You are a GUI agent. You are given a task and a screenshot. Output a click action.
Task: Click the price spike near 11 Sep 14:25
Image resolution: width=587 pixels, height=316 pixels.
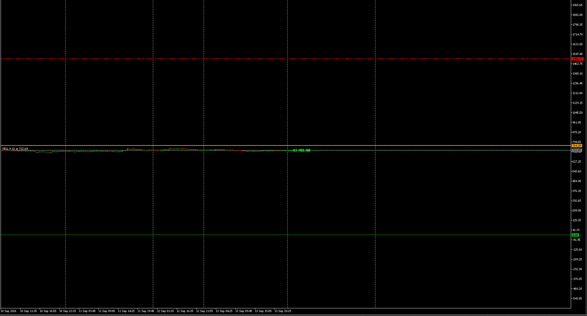127,149
